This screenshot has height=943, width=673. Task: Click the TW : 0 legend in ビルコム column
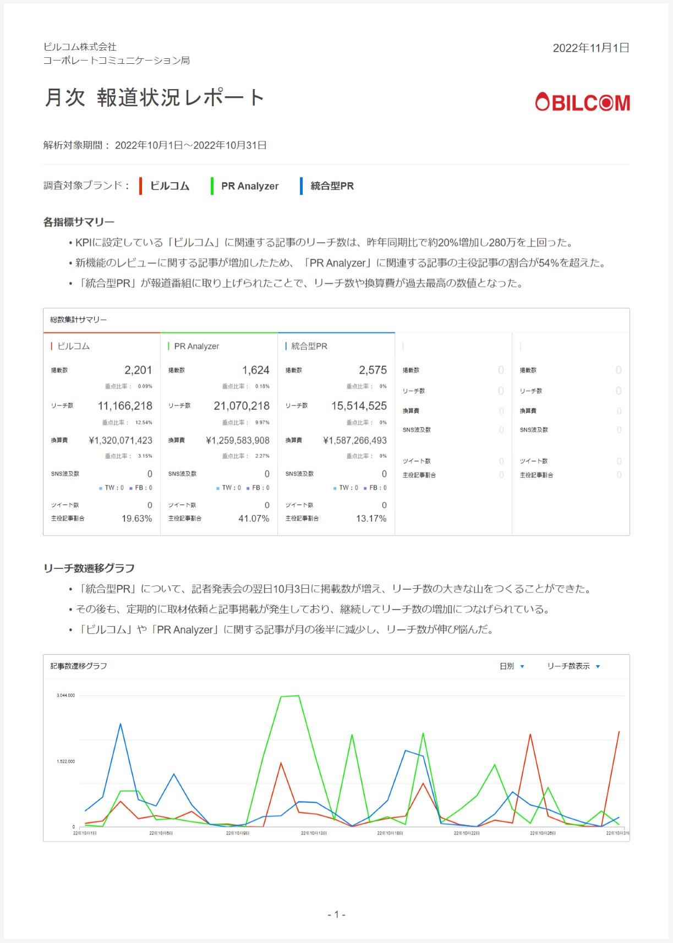click(111, 488)
